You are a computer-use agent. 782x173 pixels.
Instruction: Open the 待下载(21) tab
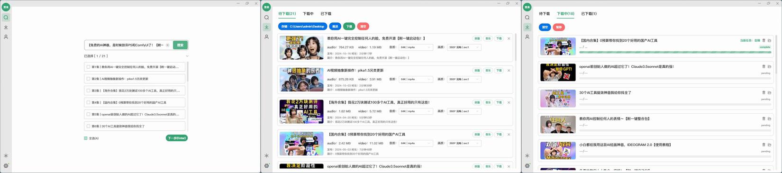[287, 14]
